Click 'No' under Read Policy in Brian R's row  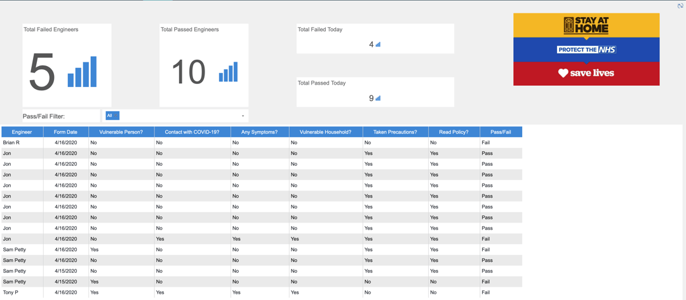point(433,143)
